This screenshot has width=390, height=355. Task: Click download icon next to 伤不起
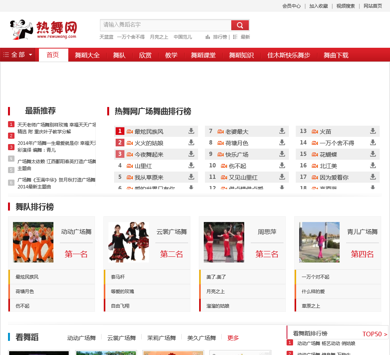[x=282, y=165]
